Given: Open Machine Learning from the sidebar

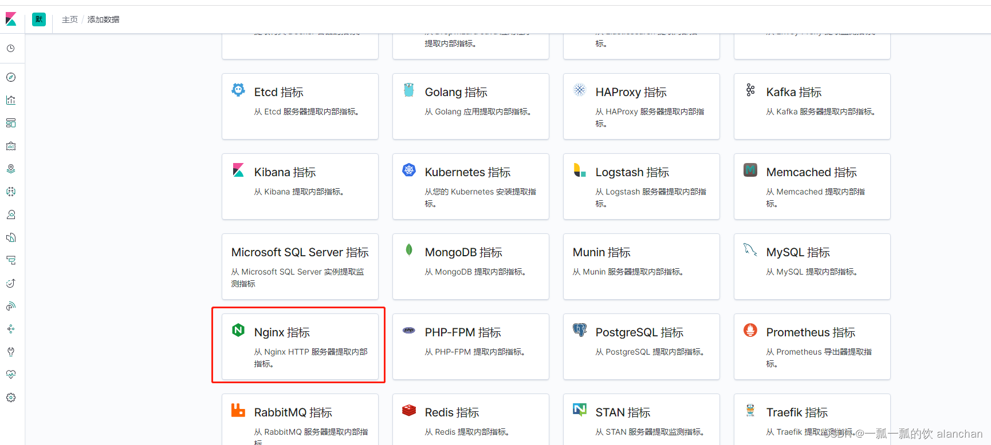Looking at the screenshot, I should 11,192.
